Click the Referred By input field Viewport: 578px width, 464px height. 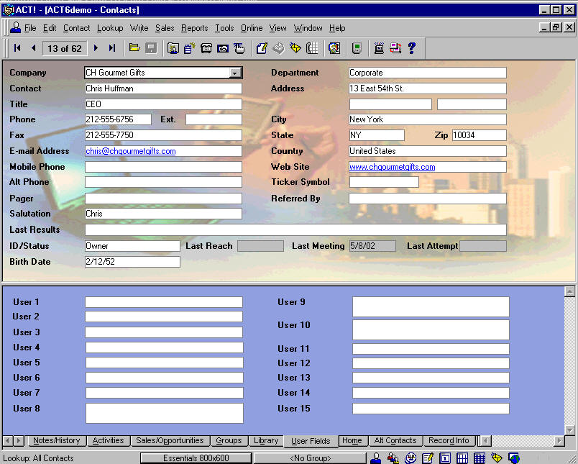click(x=428, y=199)
